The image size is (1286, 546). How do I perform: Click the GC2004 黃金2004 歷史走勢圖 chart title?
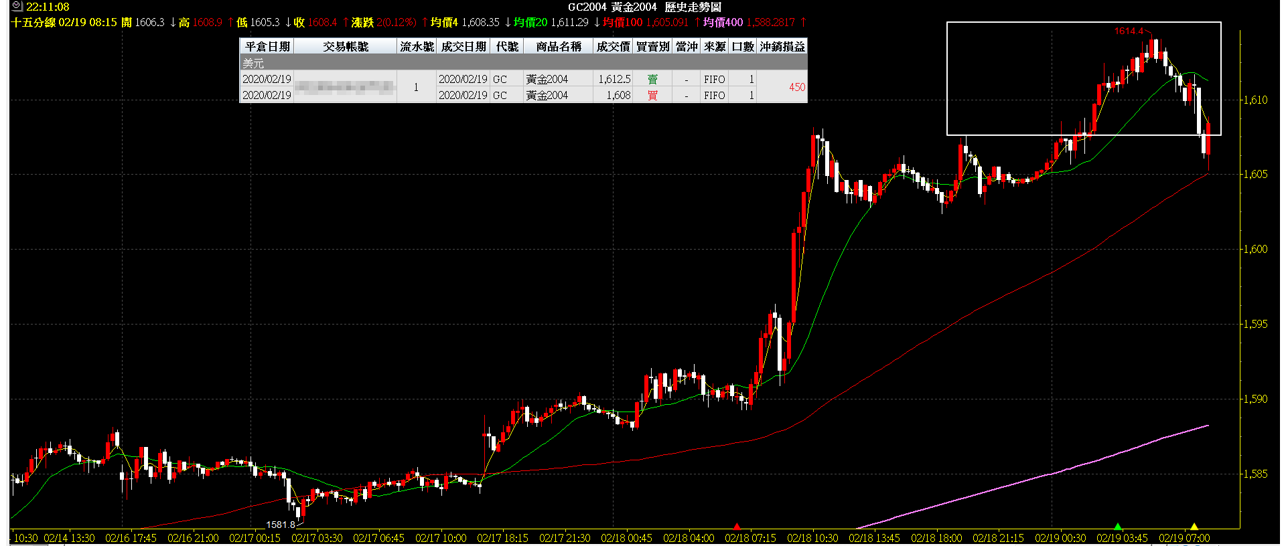pyautogui.click(x=644, y=7)
